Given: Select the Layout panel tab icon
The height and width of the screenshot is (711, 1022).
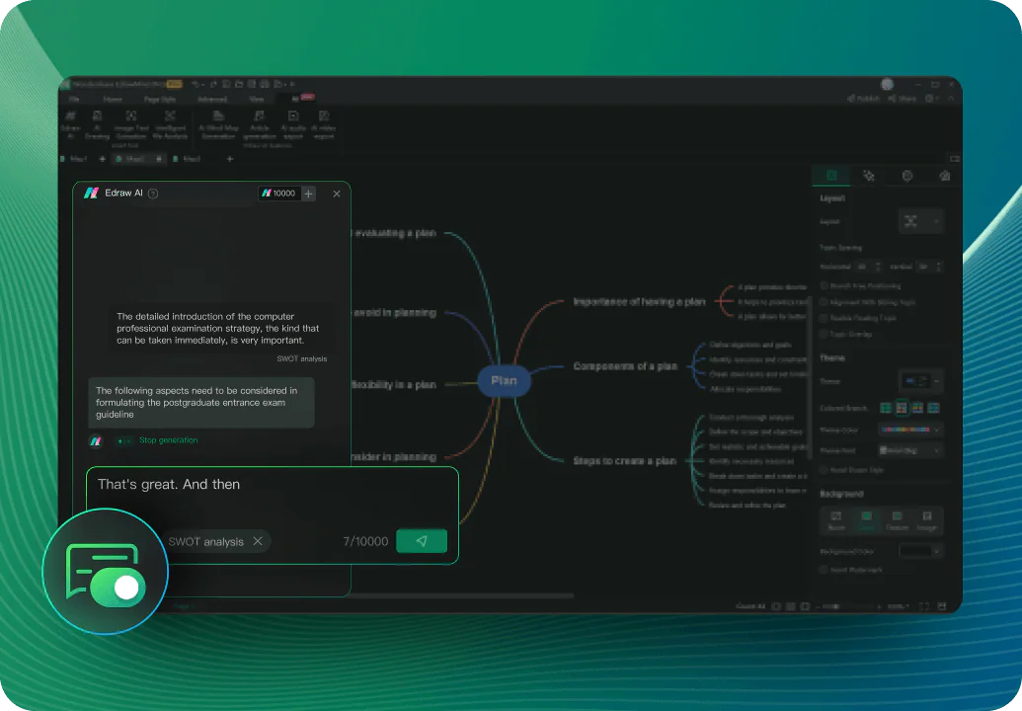Looking at the screenshot, I should coord(831,176).
